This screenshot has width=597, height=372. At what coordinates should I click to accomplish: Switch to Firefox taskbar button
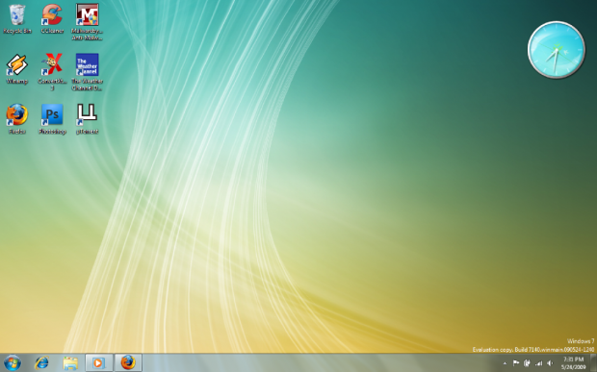coord(128,363)
